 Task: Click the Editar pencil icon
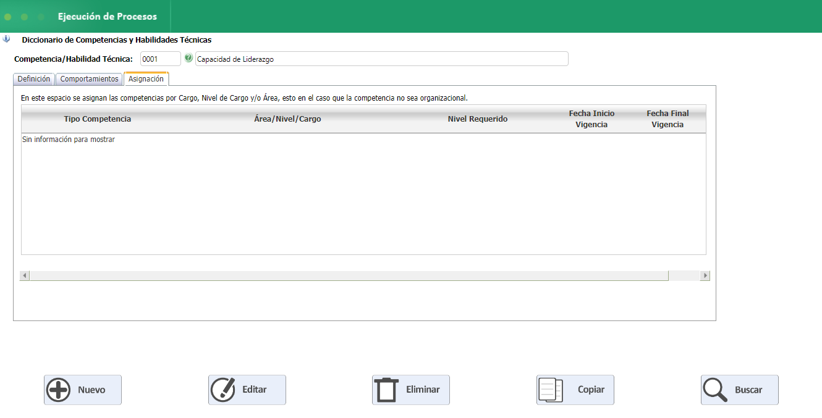point(223,390)
